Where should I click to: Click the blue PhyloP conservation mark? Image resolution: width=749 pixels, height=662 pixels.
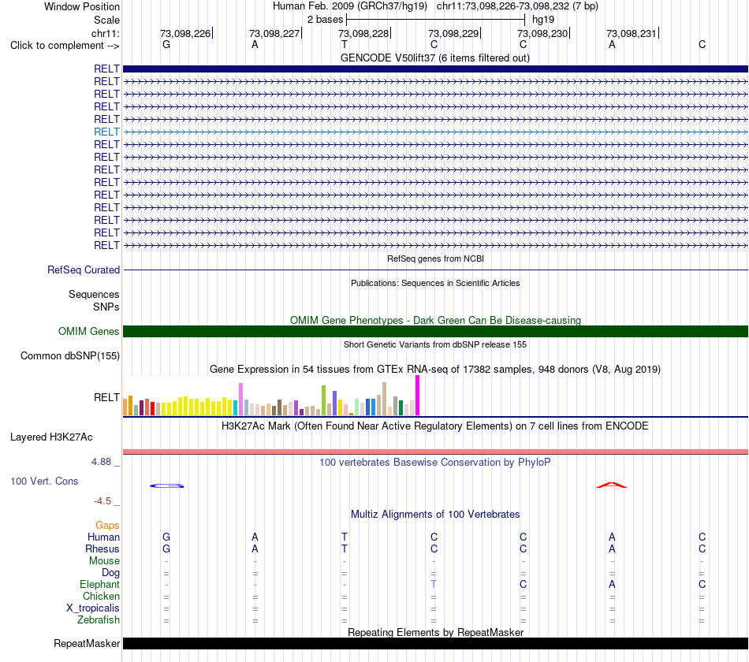[166, 485]
